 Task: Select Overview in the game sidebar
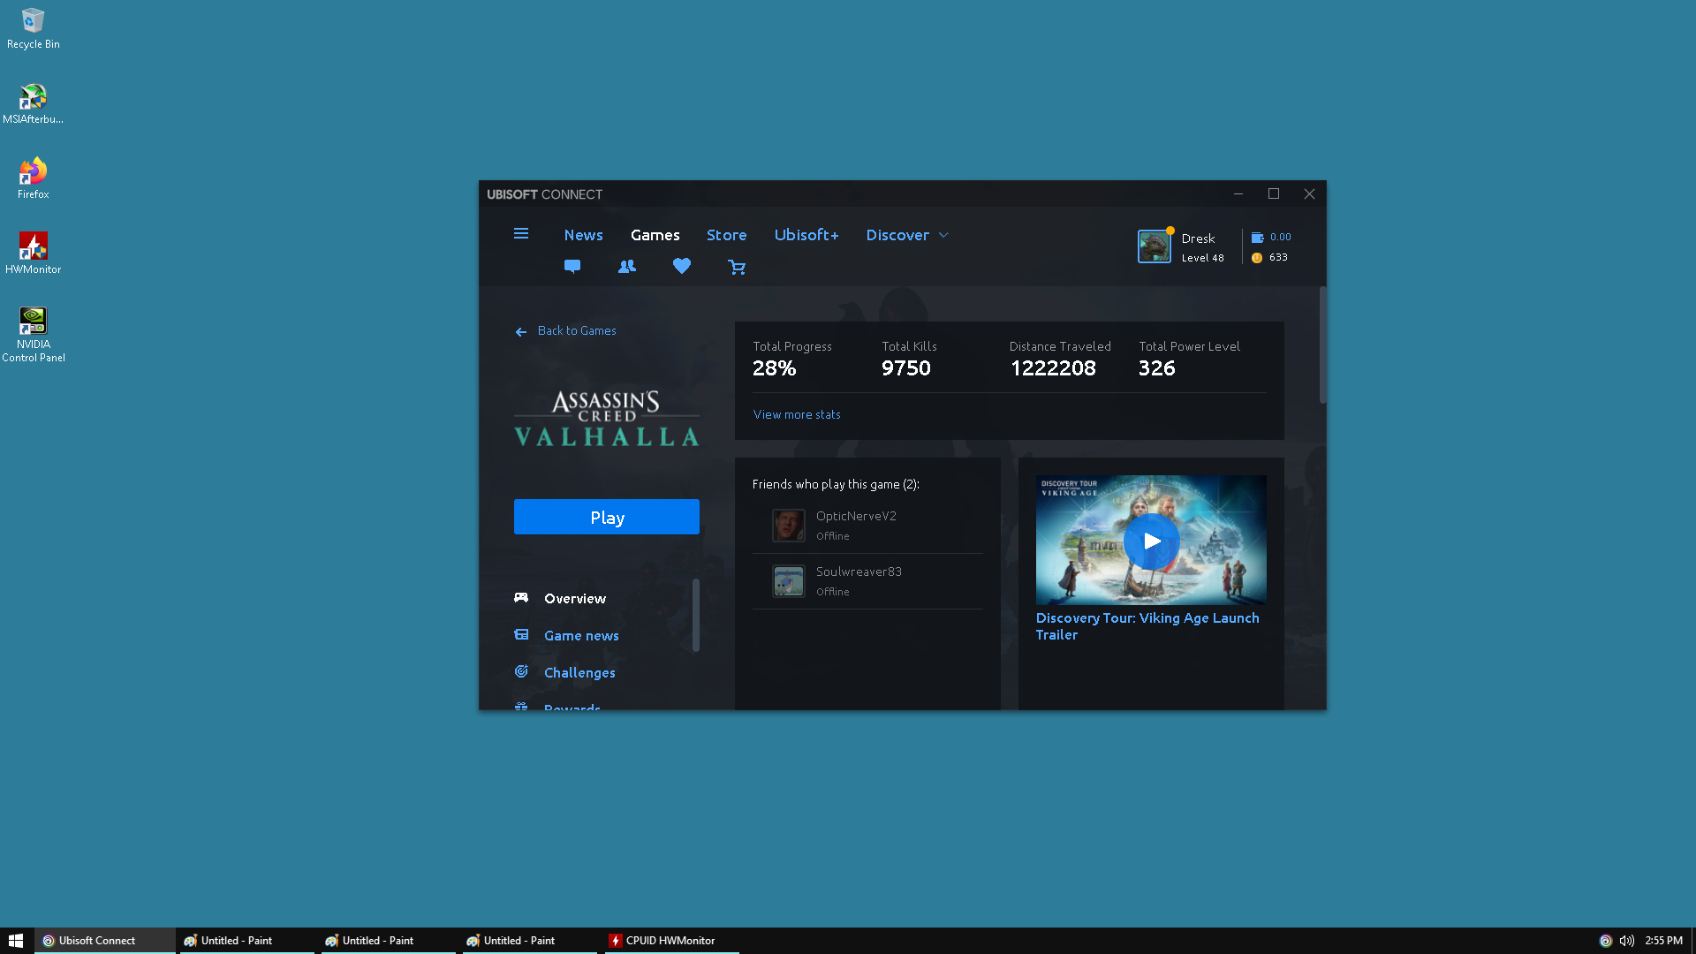pyautogui.click(x=575, y=598)
